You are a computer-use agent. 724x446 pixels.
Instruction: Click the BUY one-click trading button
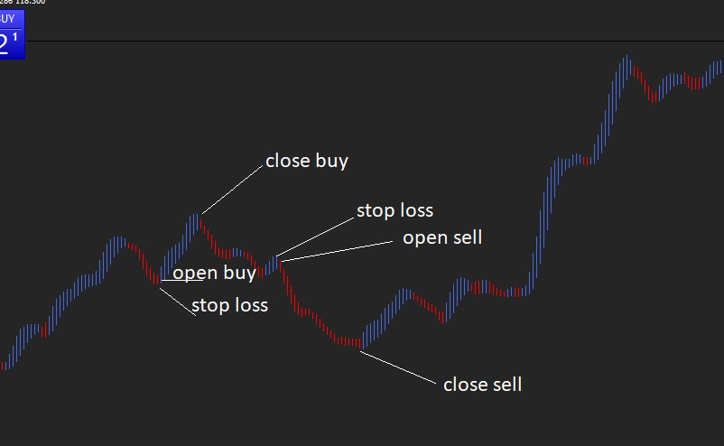coord(12,18)
